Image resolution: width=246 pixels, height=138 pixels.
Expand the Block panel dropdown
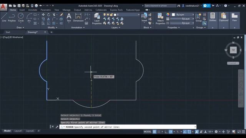tap(147, 28)
